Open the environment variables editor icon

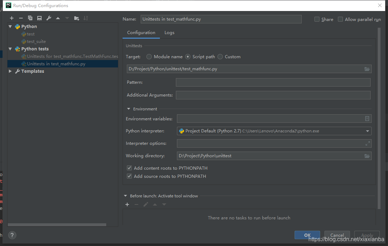point(367,119)
